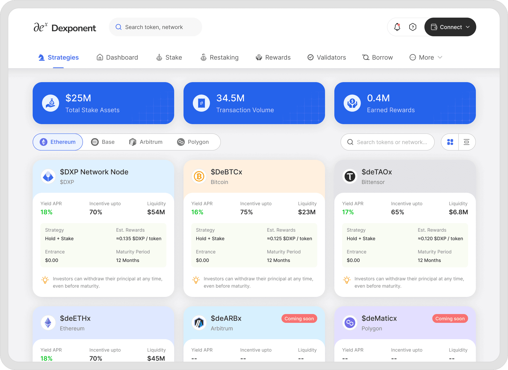The image size is (508, 370).
Task: Select the Polygon network filter
Action: [193, 142]
